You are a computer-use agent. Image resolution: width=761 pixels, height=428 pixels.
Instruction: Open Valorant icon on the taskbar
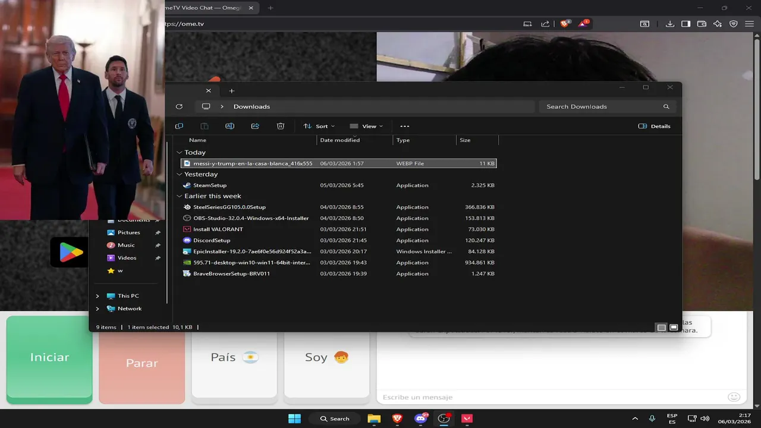(x=467, y=418)
